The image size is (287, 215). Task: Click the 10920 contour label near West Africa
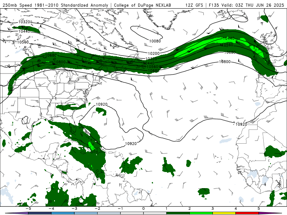[x=241, y=124]
